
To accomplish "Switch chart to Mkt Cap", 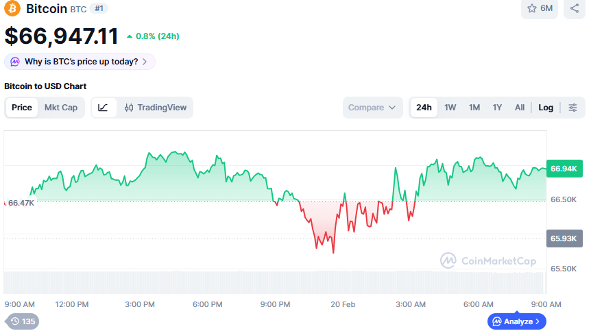I will pos(61,108).
